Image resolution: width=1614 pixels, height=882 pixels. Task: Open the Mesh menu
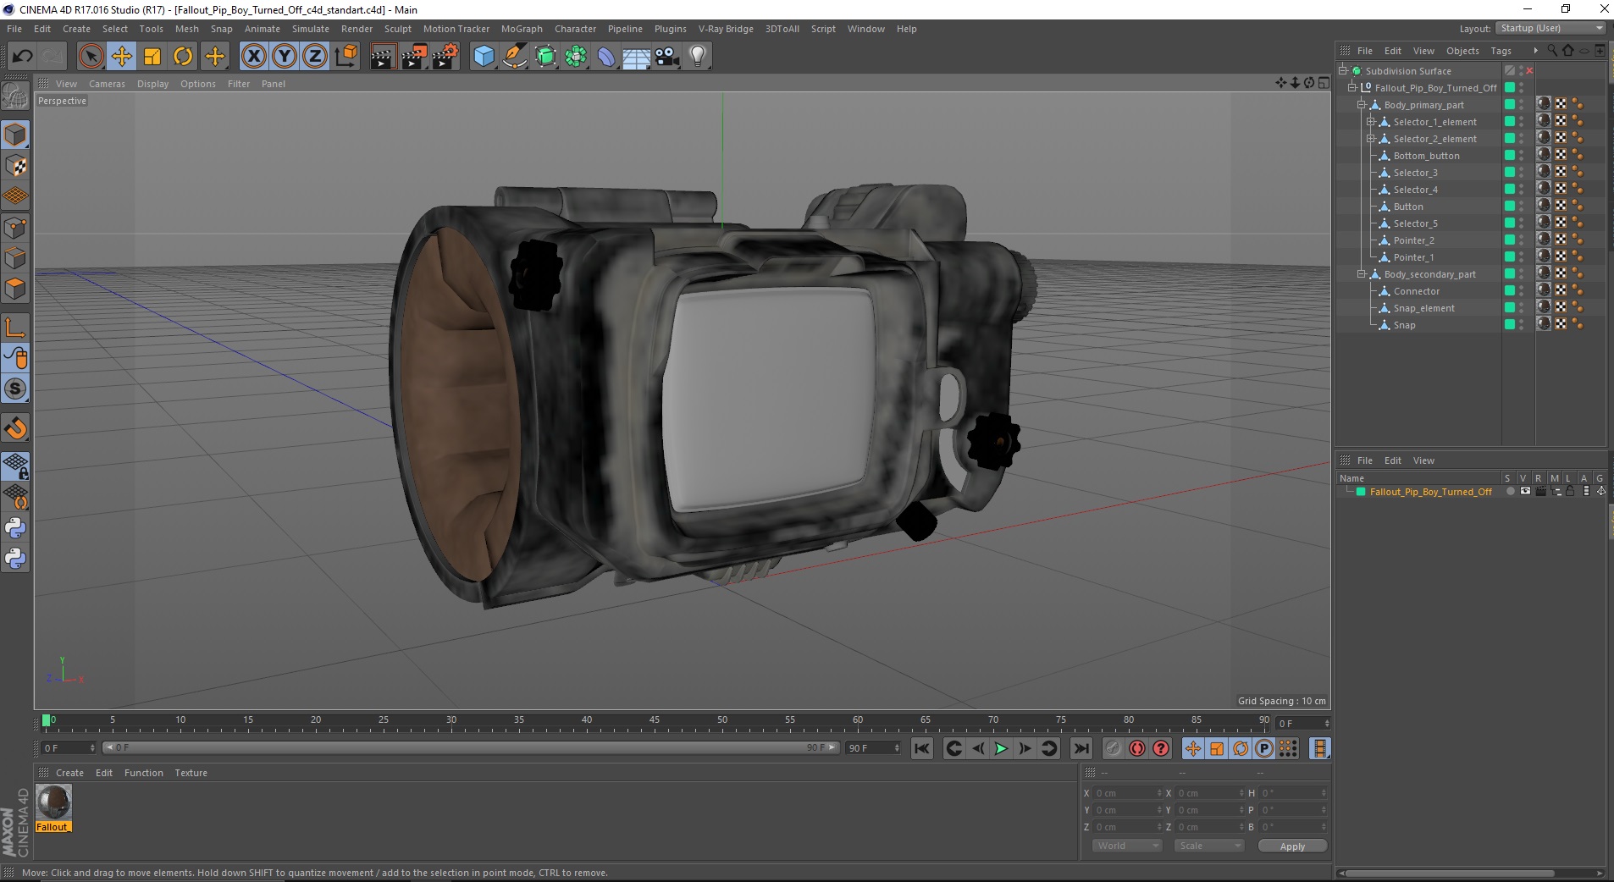(187, 29)
